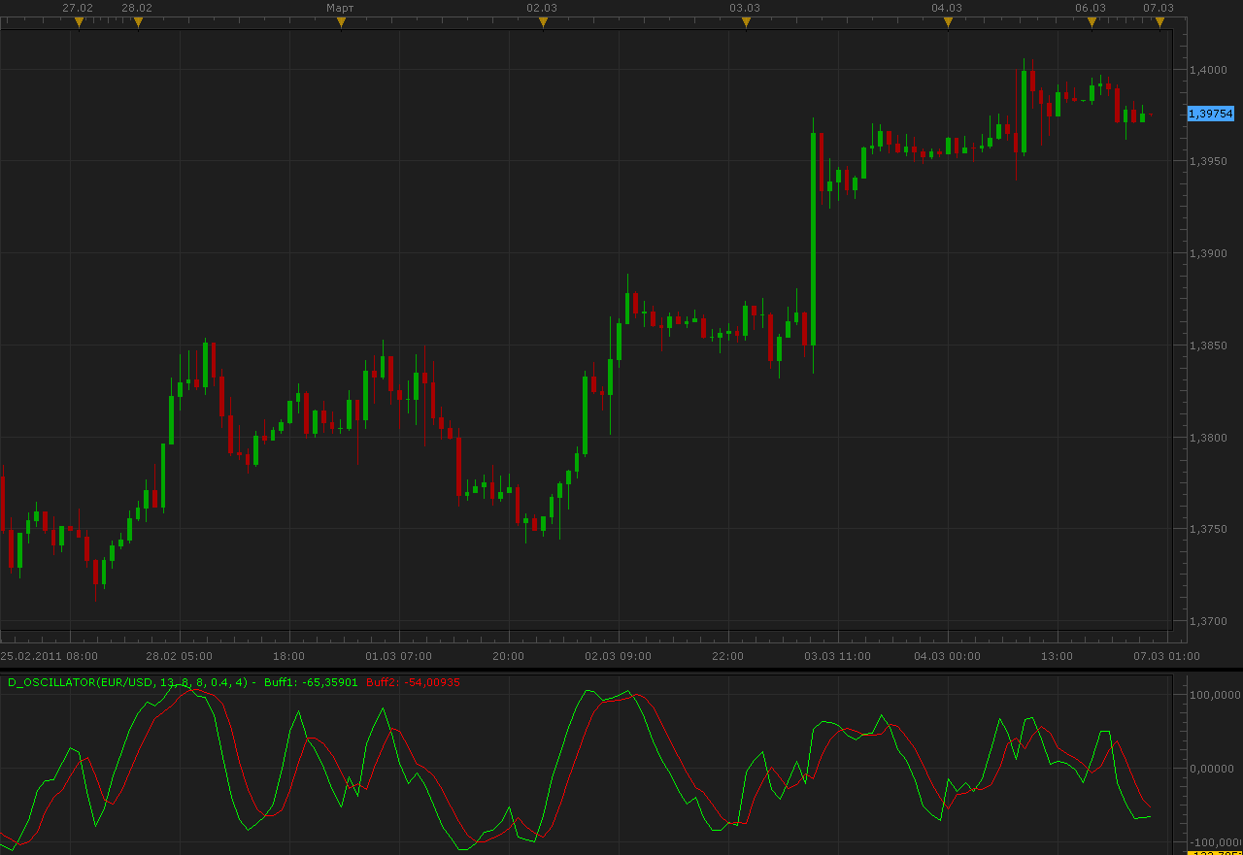
Task: Click the triangle day marker under 27.02
Action: point(79,22)
